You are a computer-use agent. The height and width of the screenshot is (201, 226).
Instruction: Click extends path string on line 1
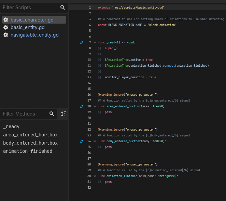point(138,8)
